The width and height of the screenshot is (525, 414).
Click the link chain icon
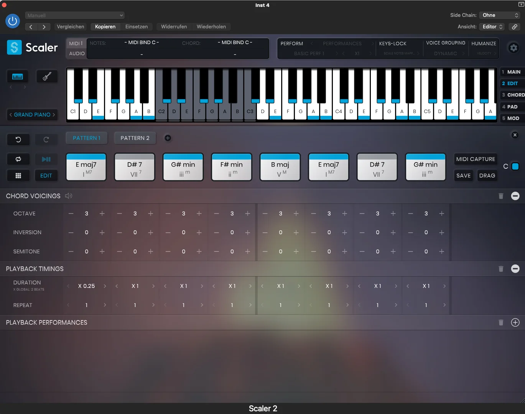point(515,26)
